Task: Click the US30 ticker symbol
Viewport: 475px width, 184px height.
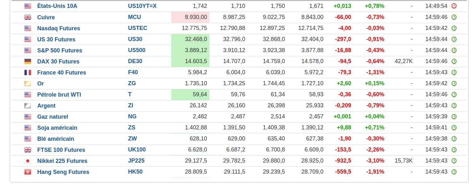Action: 135,39
